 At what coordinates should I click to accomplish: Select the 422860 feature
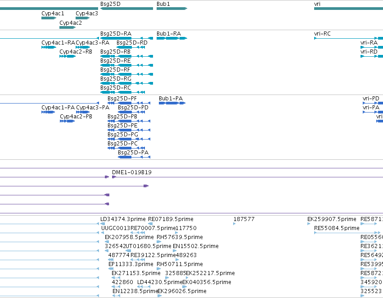[x=116, y=287]
